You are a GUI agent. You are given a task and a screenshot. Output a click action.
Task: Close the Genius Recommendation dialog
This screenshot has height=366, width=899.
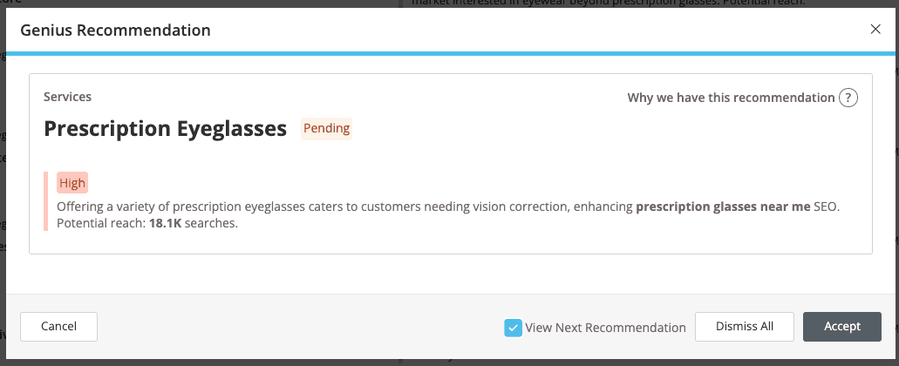[x=875, y=30]
